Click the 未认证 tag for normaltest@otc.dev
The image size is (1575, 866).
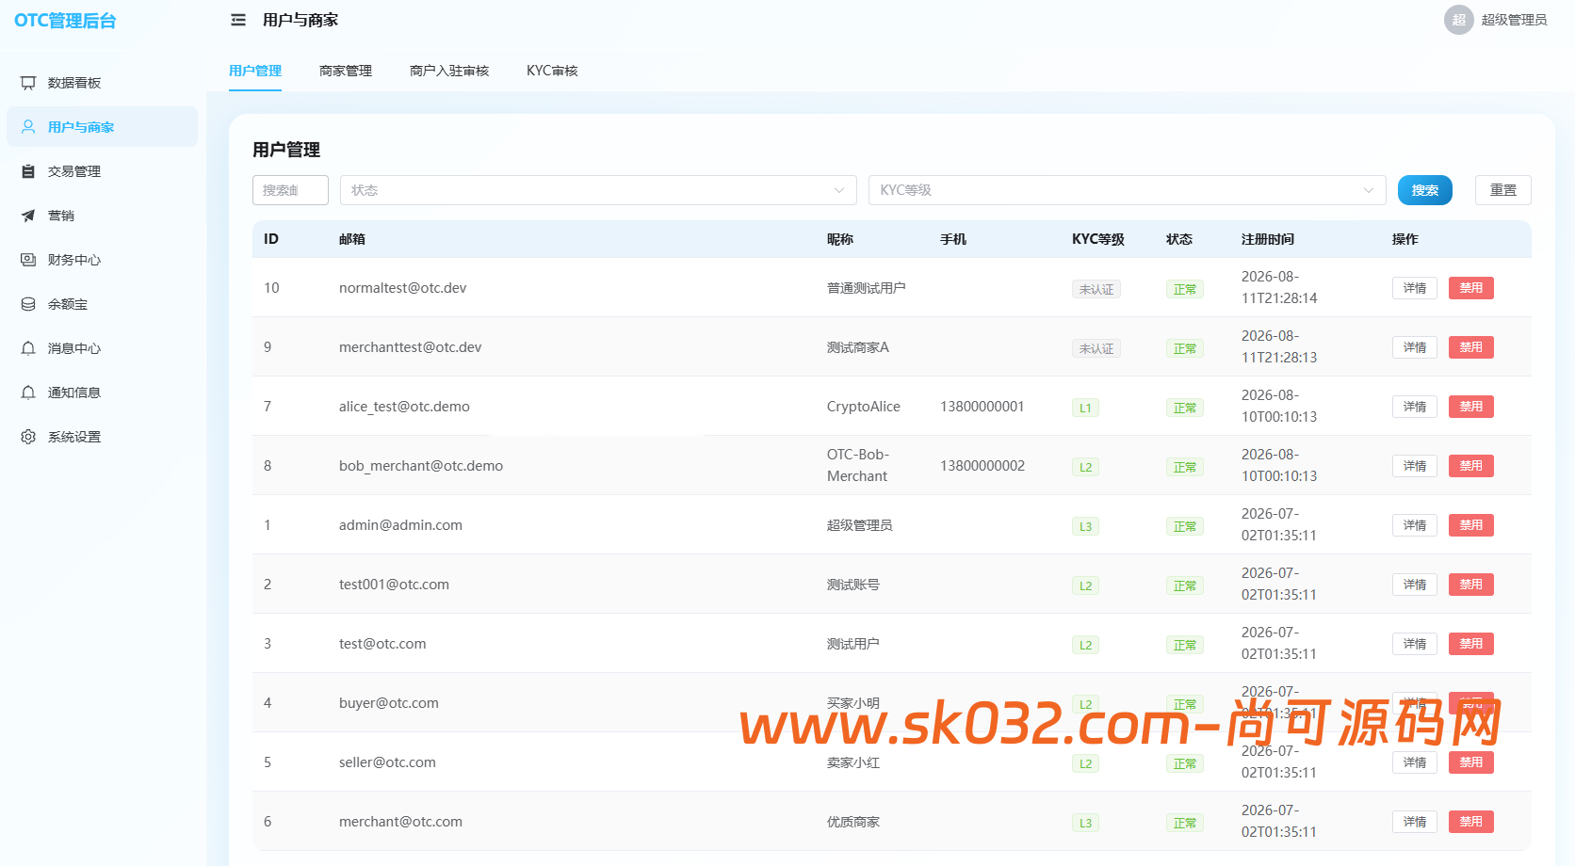tap(1096, 289)
